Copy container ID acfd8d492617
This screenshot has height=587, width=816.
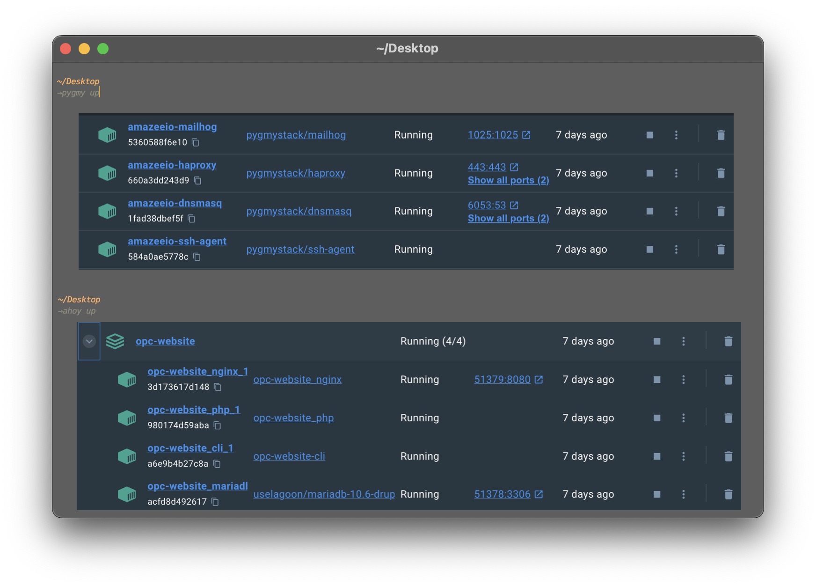pyautogui.click(x=215, y=502)
